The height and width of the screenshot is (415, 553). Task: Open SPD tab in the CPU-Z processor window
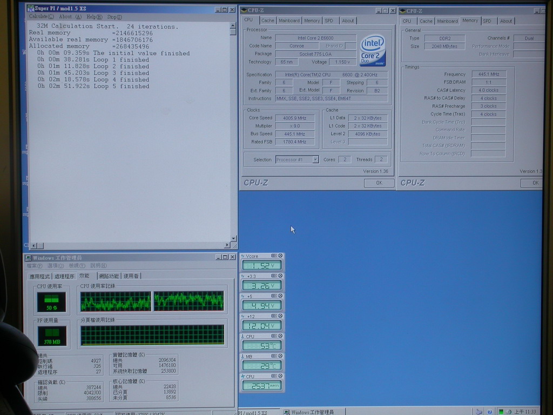click(x=329, y=21)
